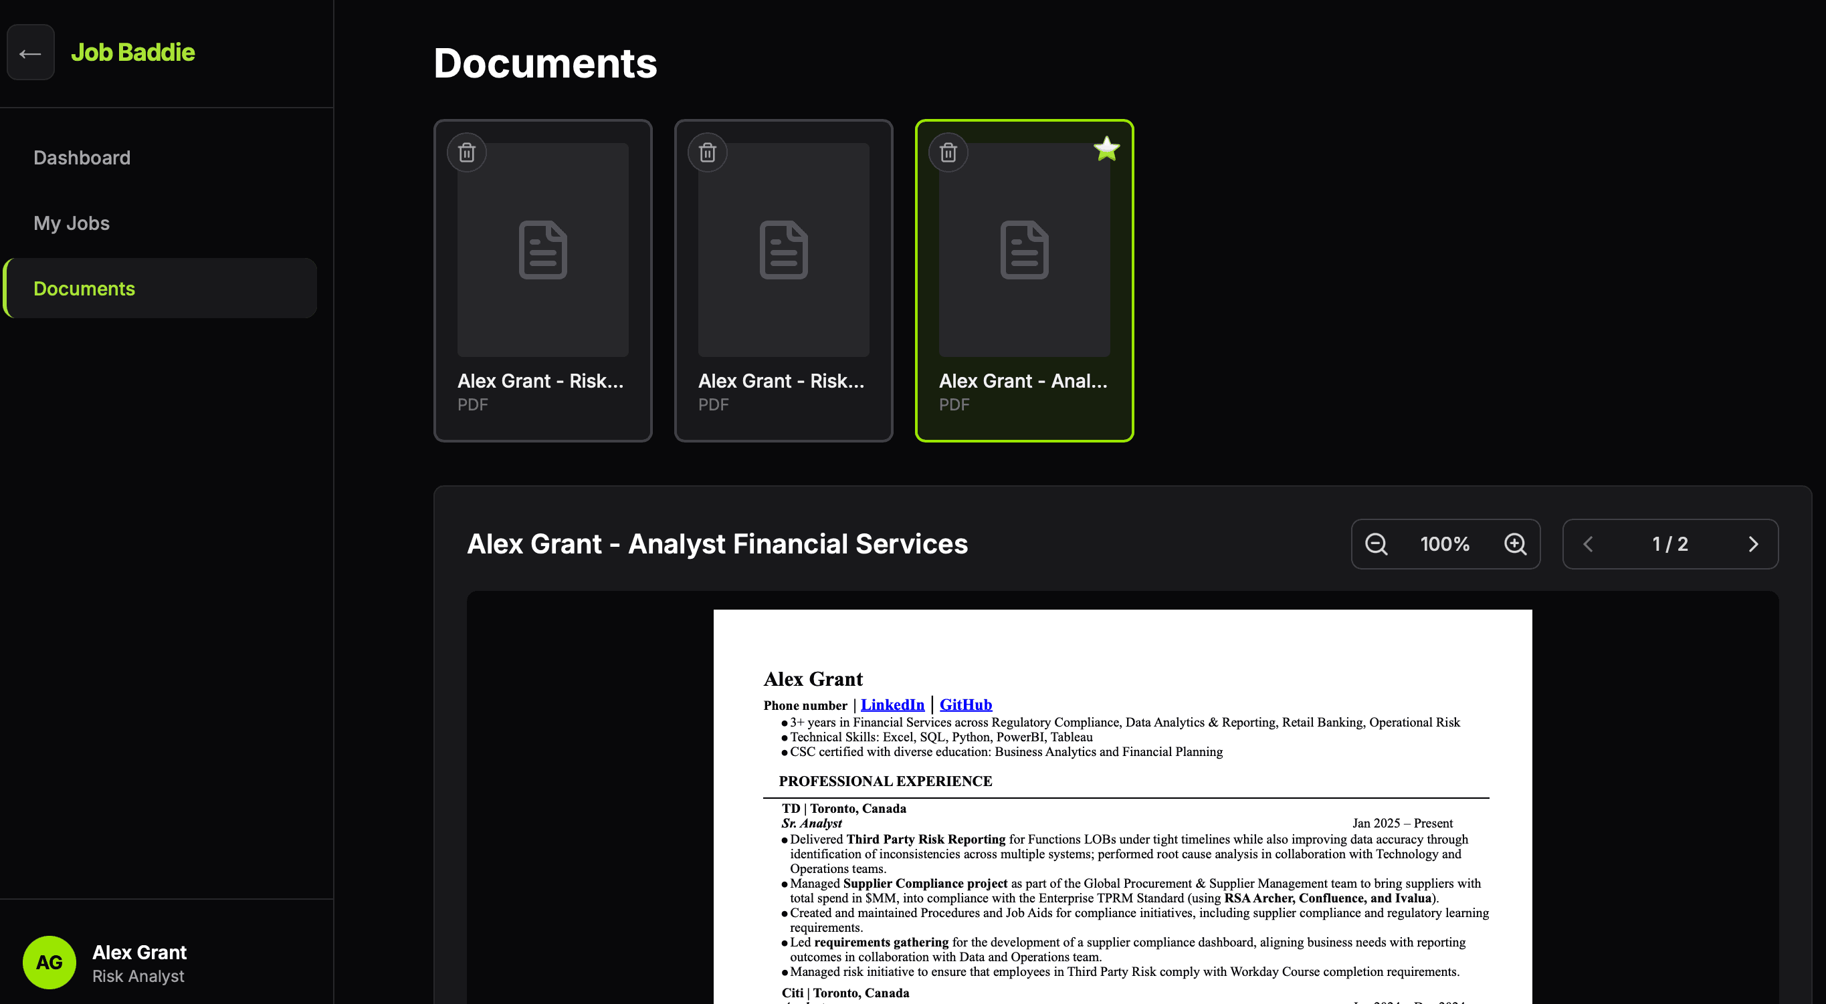Click the Job Baddie logo text
The height and width of the screenshot is (1004, 1826).
(x=132, y=52)
